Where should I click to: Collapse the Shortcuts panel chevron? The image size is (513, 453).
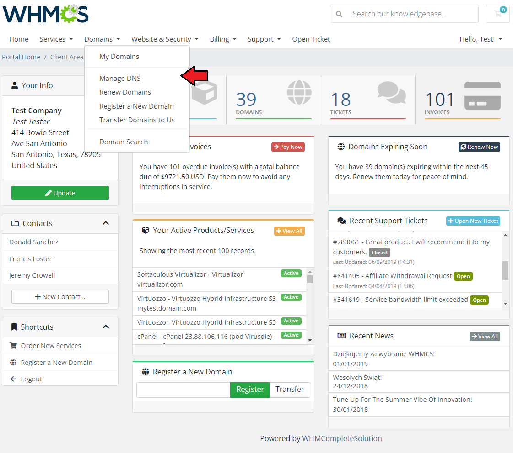106,327
